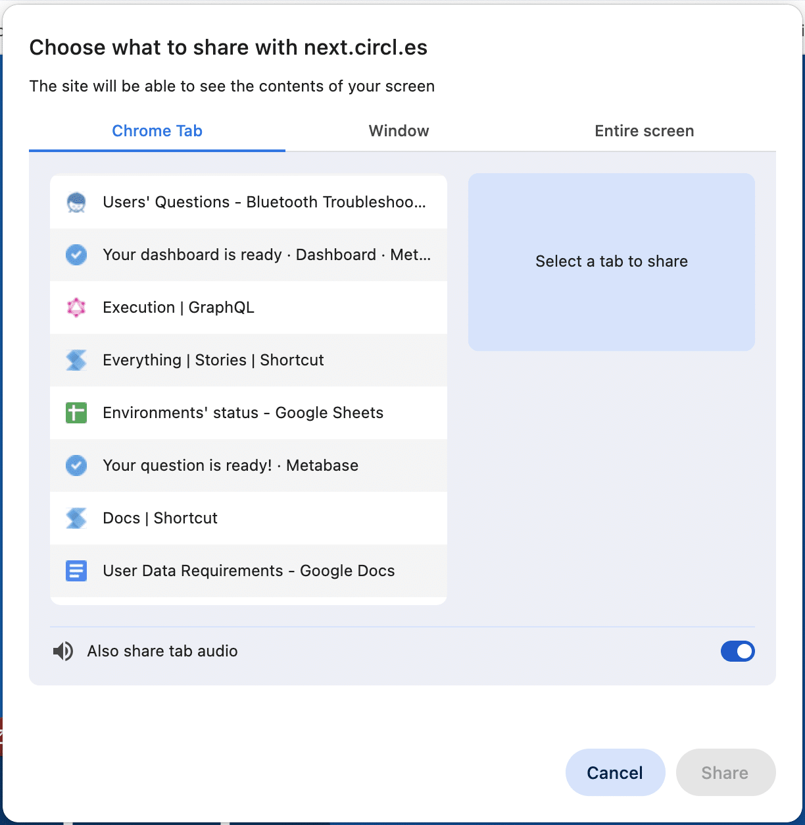
Task: Click the Select a tab to share preview area
Action: pos(611,261)
